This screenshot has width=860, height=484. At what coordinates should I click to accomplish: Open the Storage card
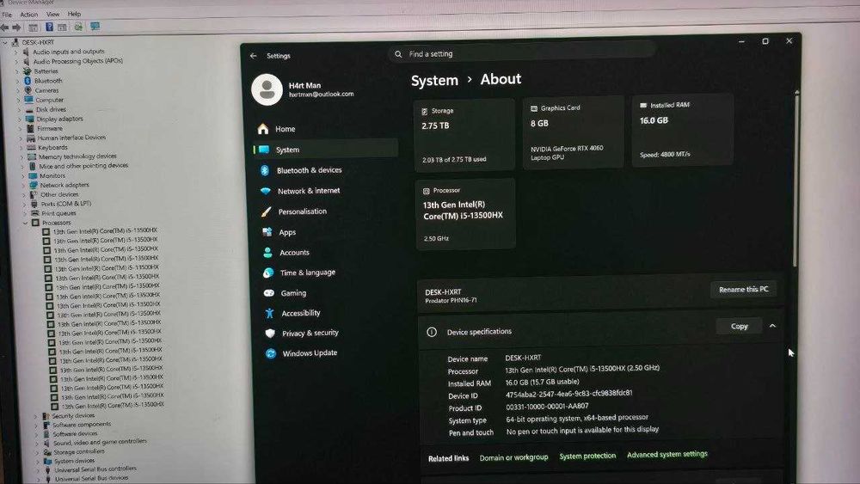[x=464, y=134]
